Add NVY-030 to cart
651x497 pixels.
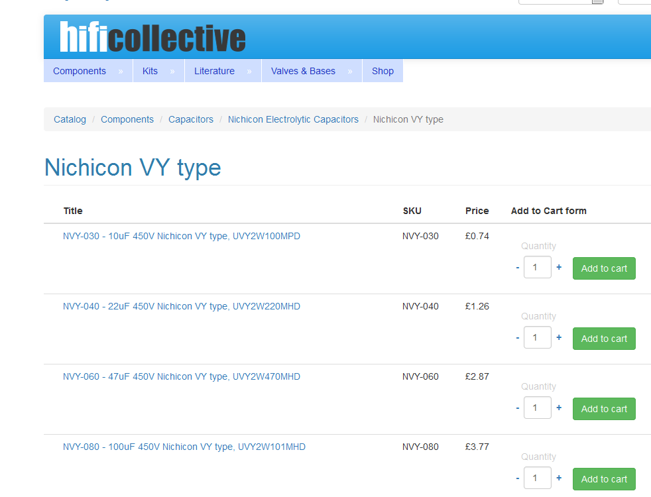604,268
